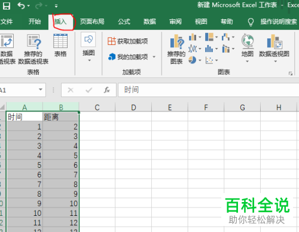Click 推荐的图表 recommended charts
The image size is (299, 232).
[x=176, y=49]
